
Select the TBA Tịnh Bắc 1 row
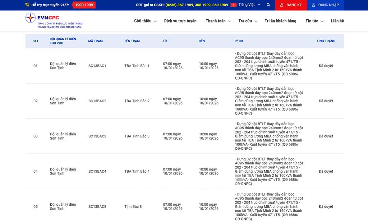(x=137, y=66)
